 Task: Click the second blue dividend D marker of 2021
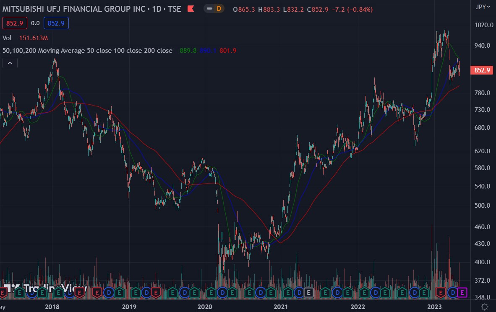click(x=337, y=293)
